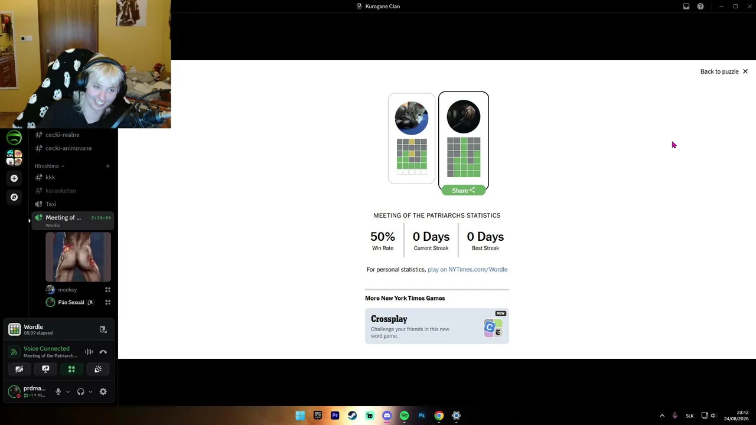Viewport: 756px width, 425px height.
Task: Open the Discord inbox
Action: click(686, 6)
